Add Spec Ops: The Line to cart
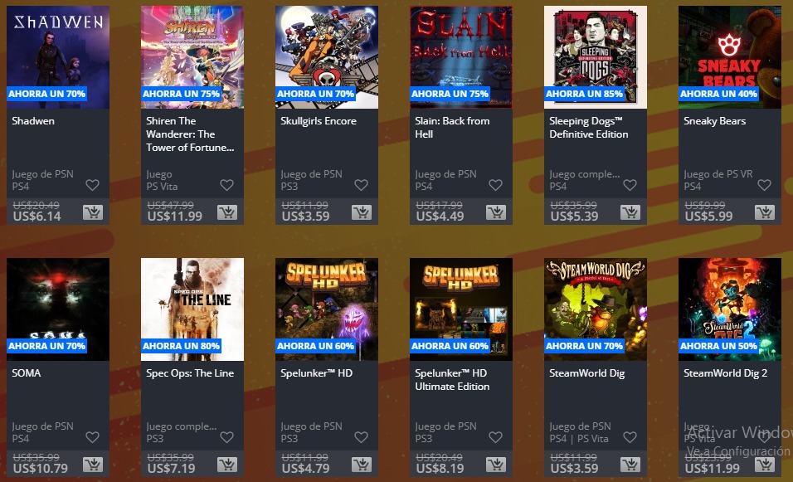The height and width of the screenshot is (482, 793). (227, 465)
